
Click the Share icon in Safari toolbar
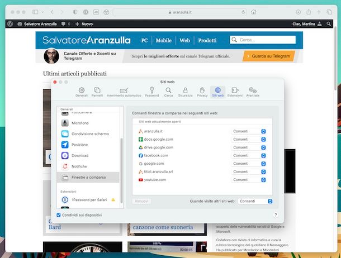[309, 12]
